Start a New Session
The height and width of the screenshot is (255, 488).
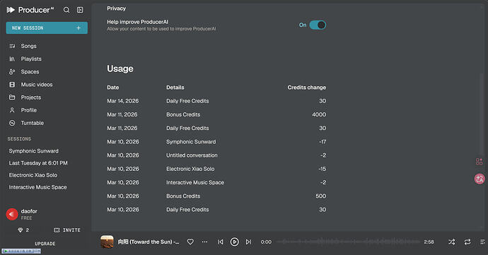(x=47, y=28)
